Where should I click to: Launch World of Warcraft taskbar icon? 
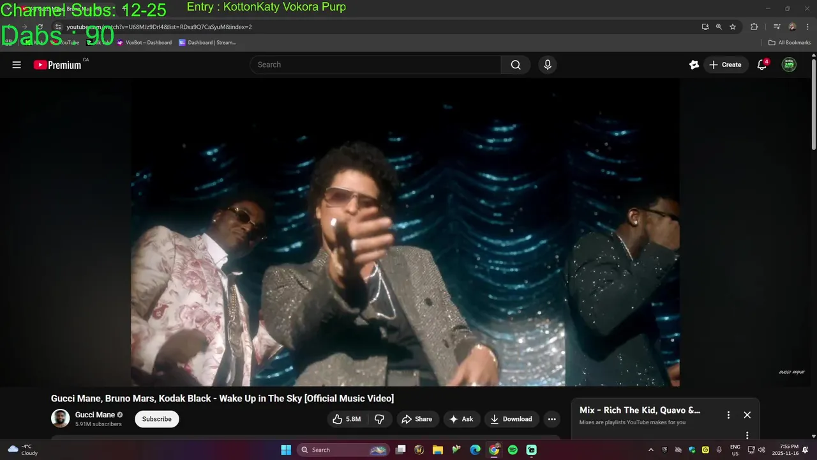pyautogui.click(x=419, y=450)
